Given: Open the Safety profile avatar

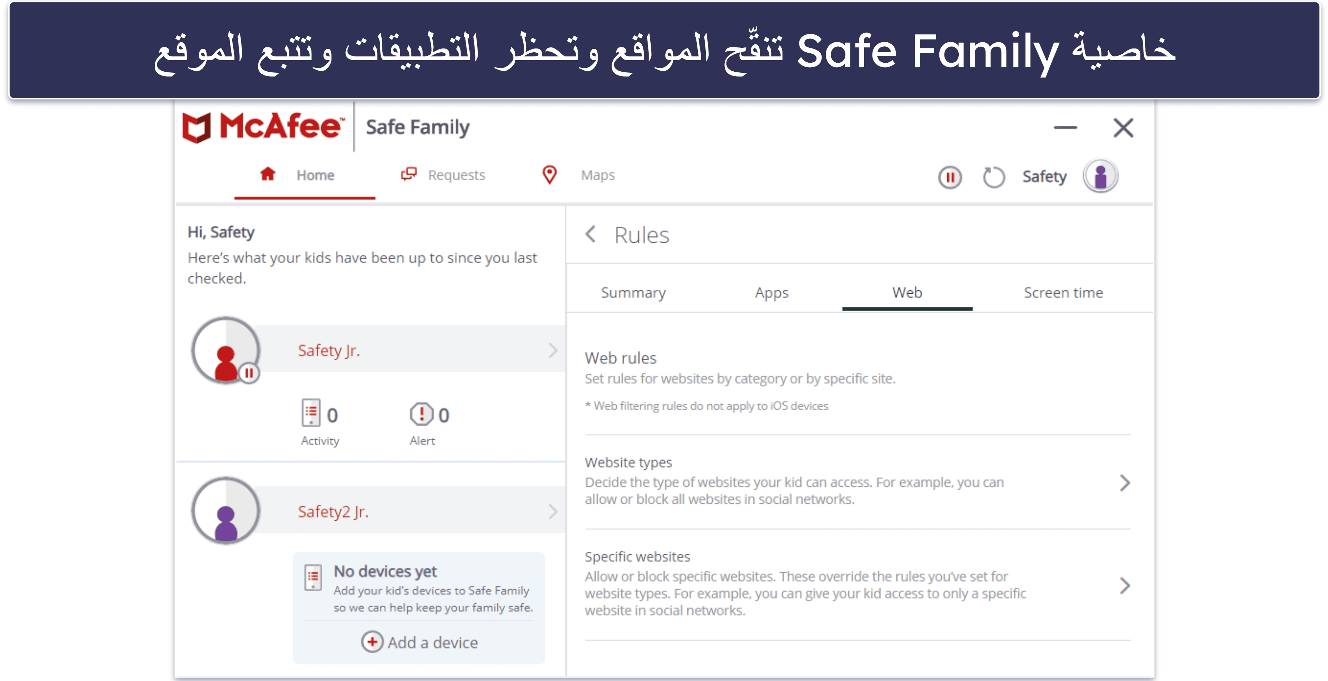Looking at the screenshot, I should click(1100, 176).
